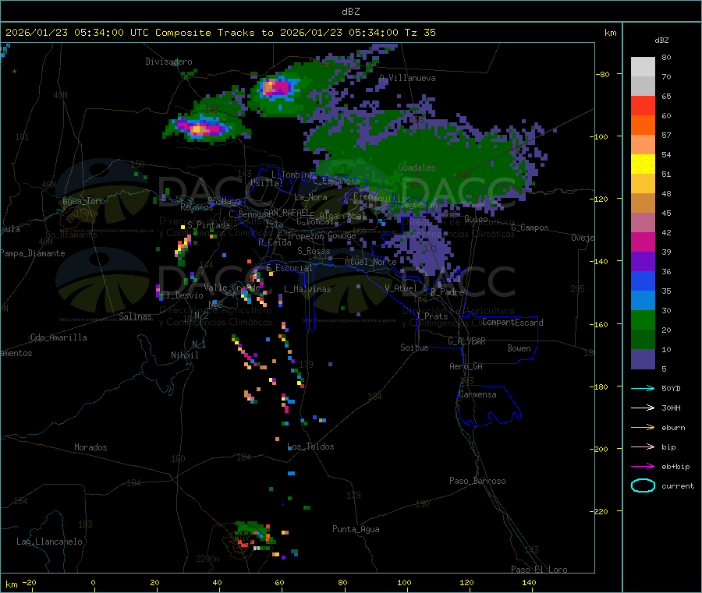Click the 'Lag.Llancanelo' map label
Viewport: 702px width, 593px height.
click(x=49, y=542)
